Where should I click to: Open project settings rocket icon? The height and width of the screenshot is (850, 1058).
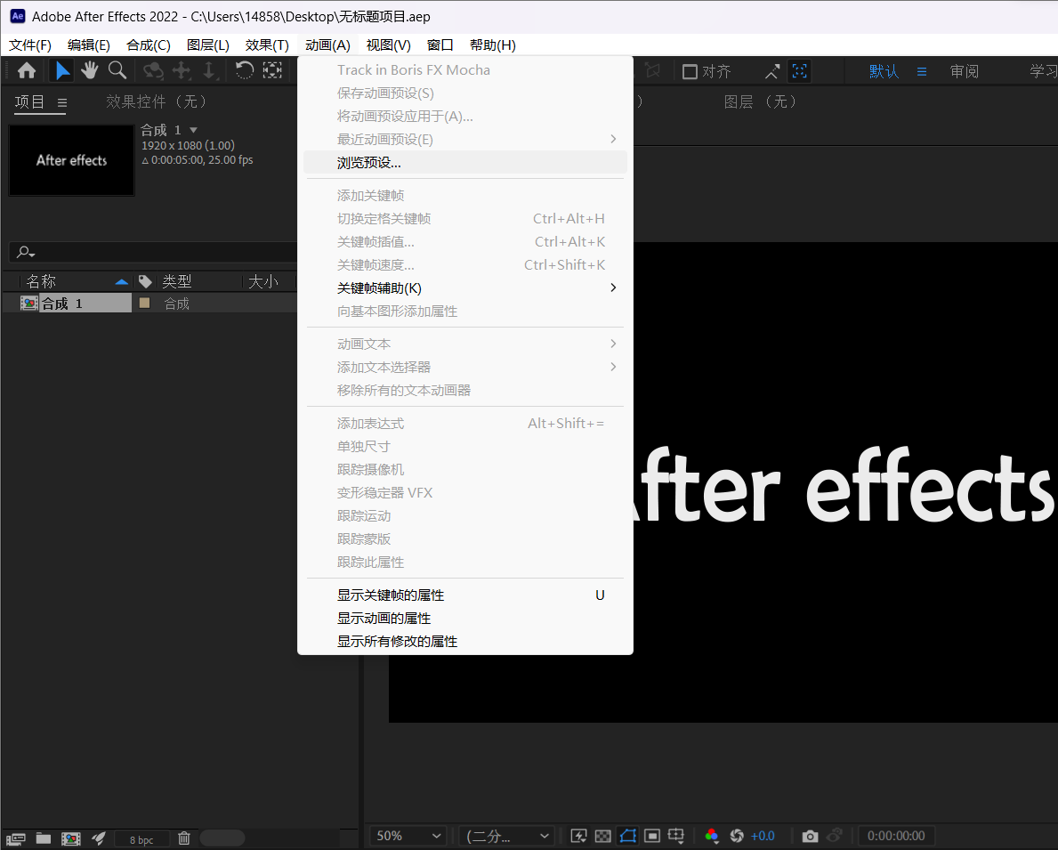[99, 838]
